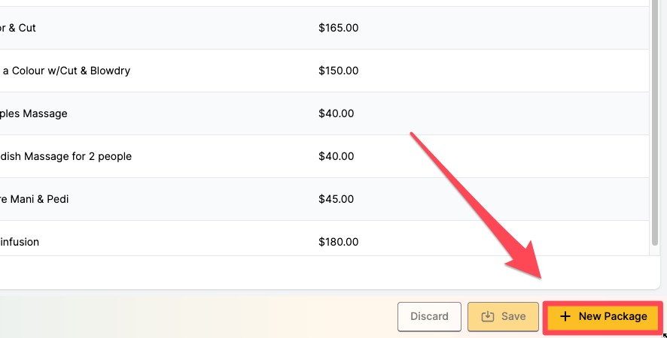Click the $40.00 price for 2-people massage

coord(335,156)
